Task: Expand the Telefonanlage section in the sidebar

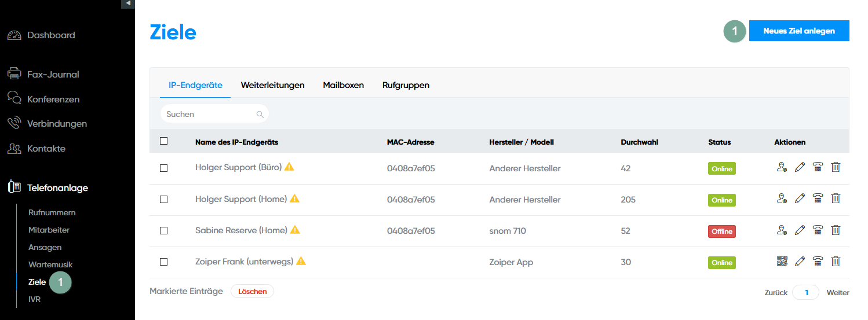Action: [x=57, y=187]
